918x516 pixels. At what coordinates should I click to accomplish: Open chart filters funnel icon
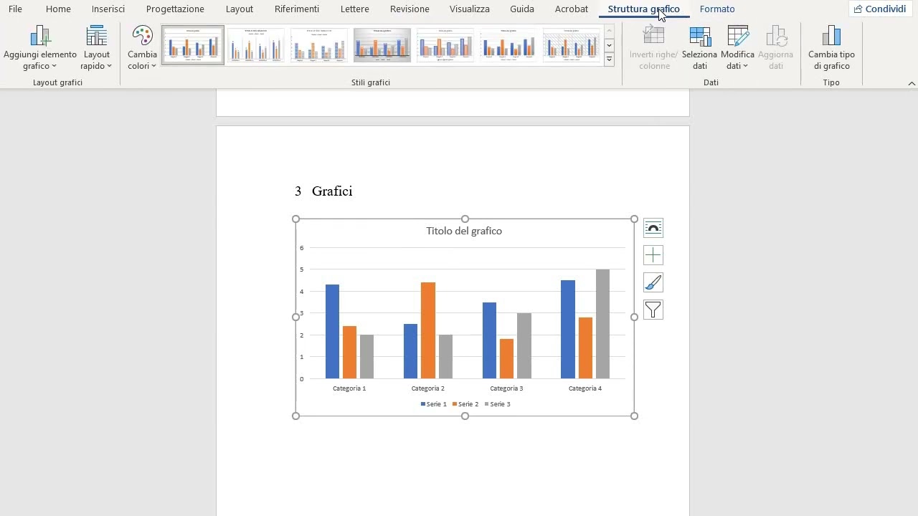(x=653, y=310)
